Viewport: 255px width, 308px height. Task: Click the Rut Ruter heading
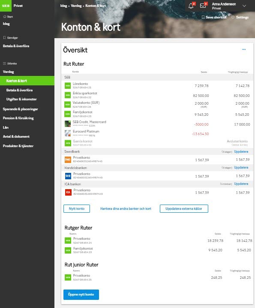click(74, 64)
